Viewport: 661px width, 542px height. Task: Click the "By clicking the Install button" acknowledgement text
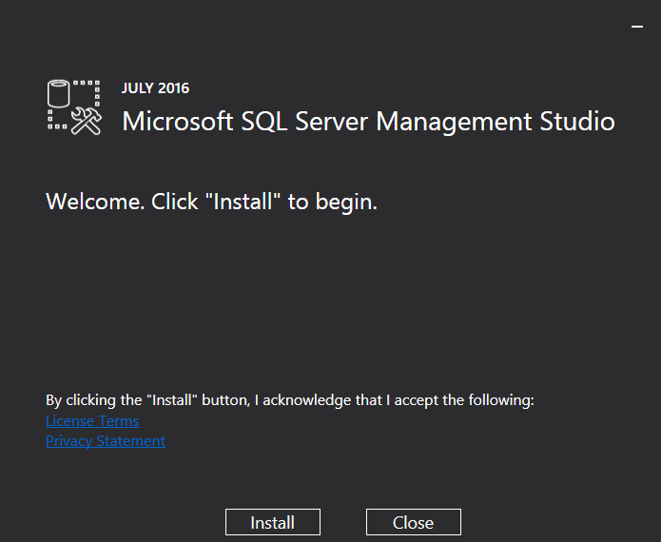click(290, 400)
